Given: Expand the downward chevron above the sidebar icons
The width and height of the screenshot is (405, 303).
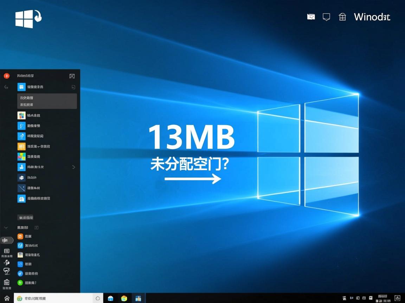Looking at the screenshot, I should click(x=6, y=227).
